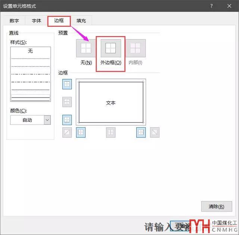Toggle the left border button
Image resolution: width=239 pixels, height=235 pixels.
click(81, 132)
